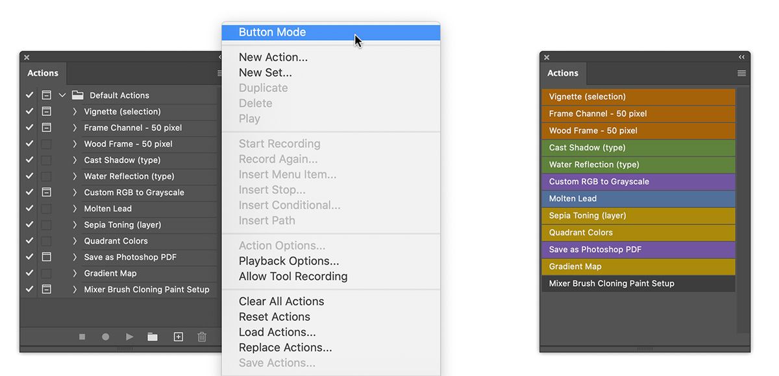Disable the Gradient Map action checkmark
Image resolution: width=779 pixels, height=376 pixels.
(29, 273)
